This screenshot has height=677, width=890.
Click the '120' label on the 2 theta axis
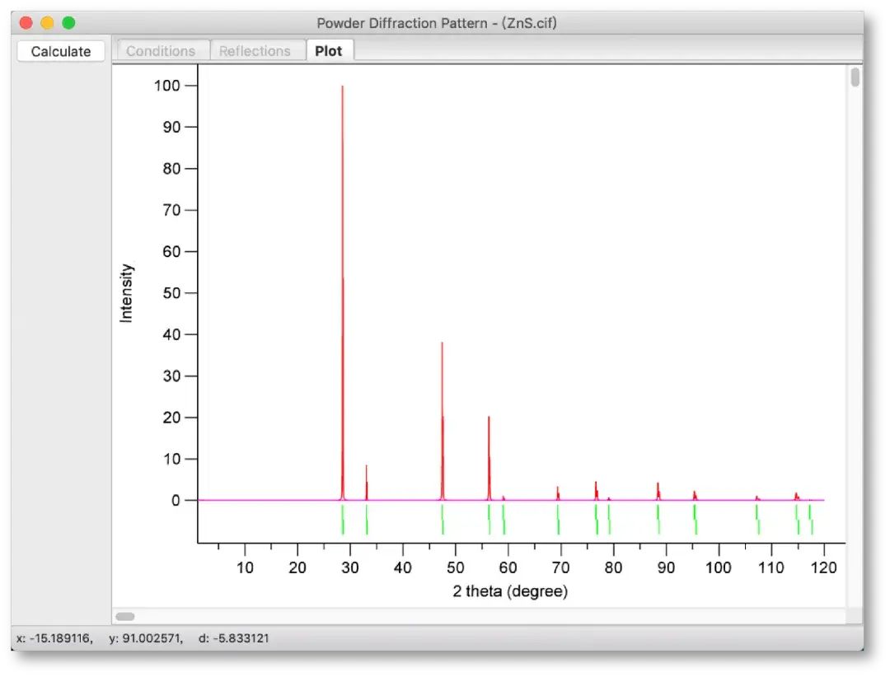pos(823,567)
